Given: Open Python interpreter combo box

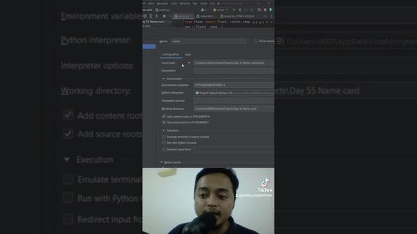Looking at the screenshot, I should tap(234, 93).
